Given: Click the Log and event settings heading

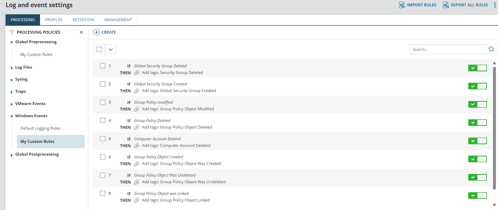Looking at the screenshot, I should (x=39, y=5).
